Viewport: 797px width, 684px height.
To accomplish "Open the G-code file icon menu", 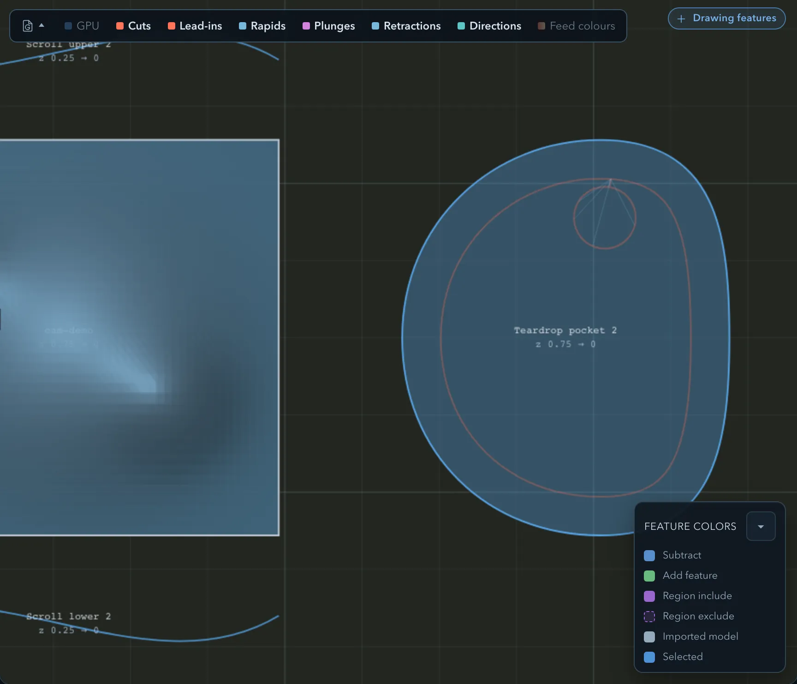I will [x=28, y=26].
